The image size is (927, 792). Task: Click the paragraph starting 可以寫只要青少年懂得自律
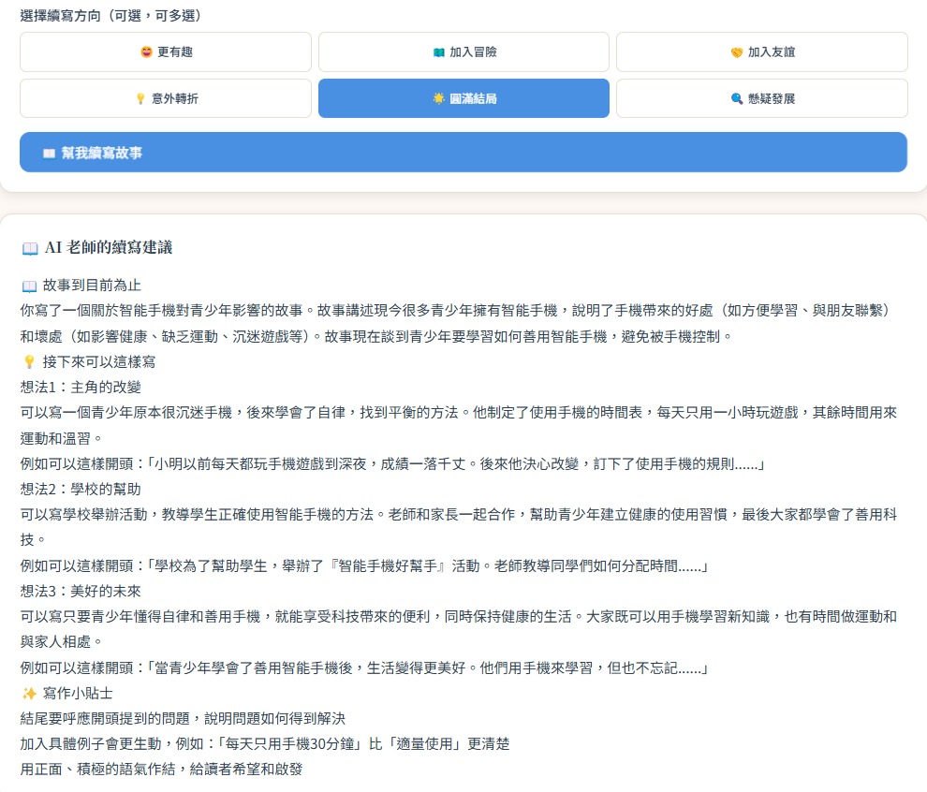(x=459, y=629)
